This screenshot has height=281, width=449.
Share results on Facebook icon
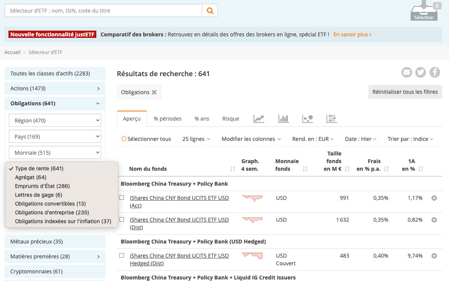coord(434,72)
